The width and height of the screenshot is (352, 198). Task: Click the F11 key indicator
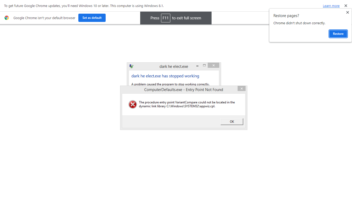pyautogui.click(x=165, y=18)
